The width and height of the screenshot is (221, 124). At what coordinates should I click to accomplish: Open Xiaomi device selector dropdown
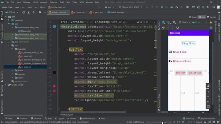pyautogui.click(x=131, y=7)
